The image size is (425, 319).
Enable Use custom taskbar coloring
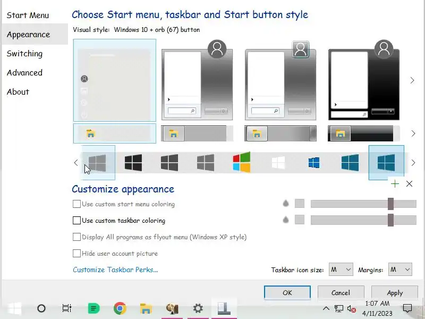point(76,220)
